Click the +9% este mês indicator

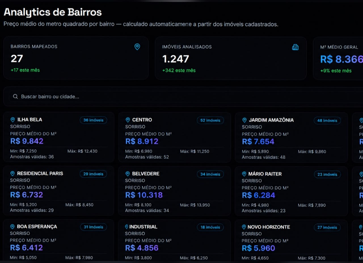click(x=336, y=71)
